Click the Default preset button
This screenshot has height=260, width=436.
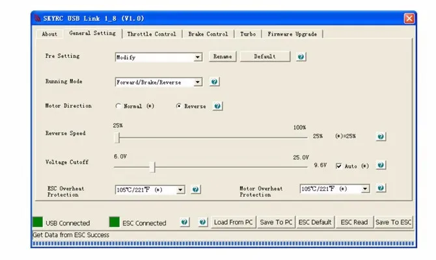click(x=265, y=57)
